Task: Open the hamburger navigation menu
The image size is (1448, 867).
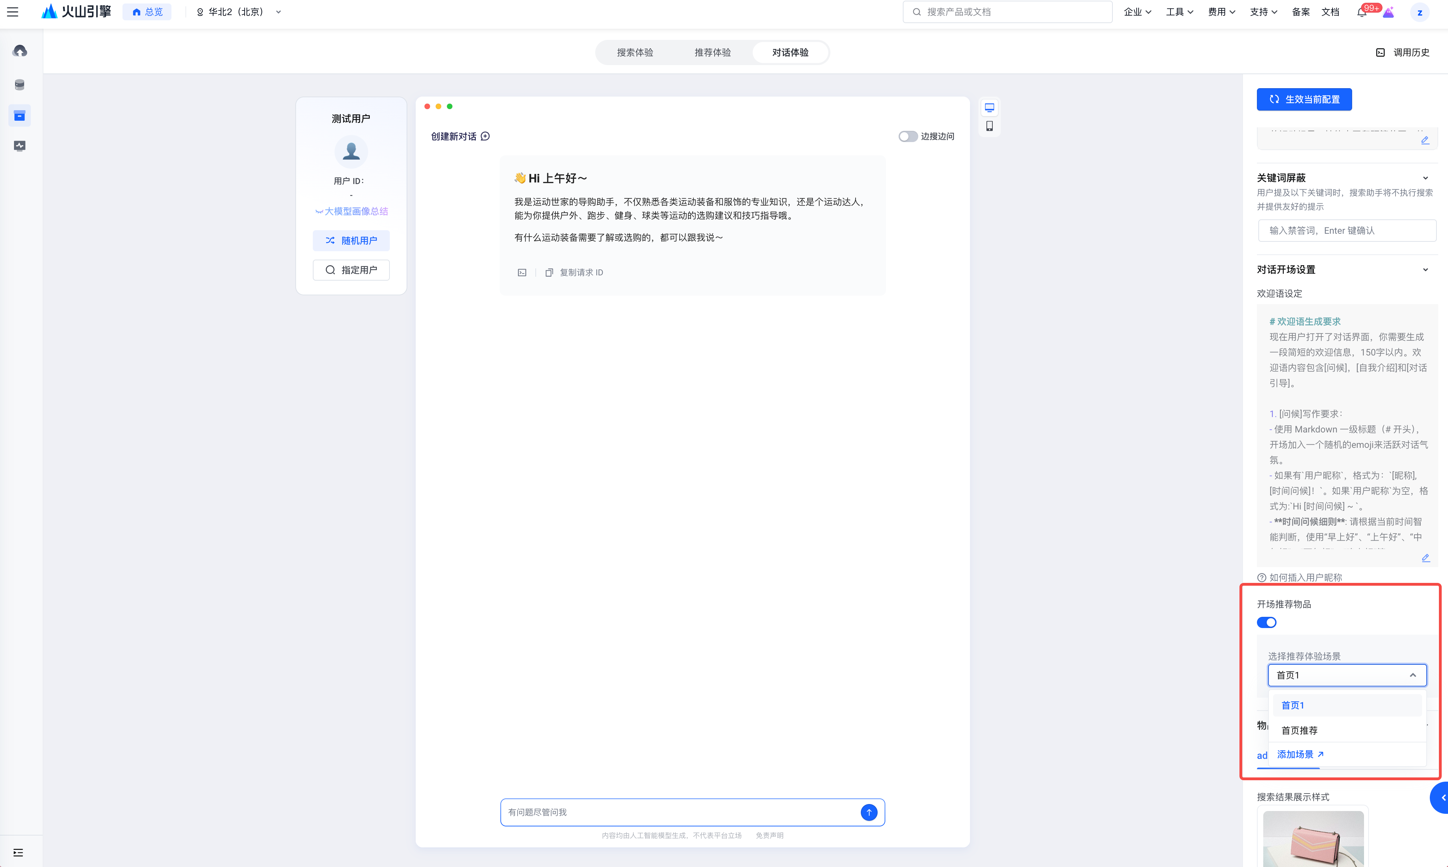Action: click(12, 12)
